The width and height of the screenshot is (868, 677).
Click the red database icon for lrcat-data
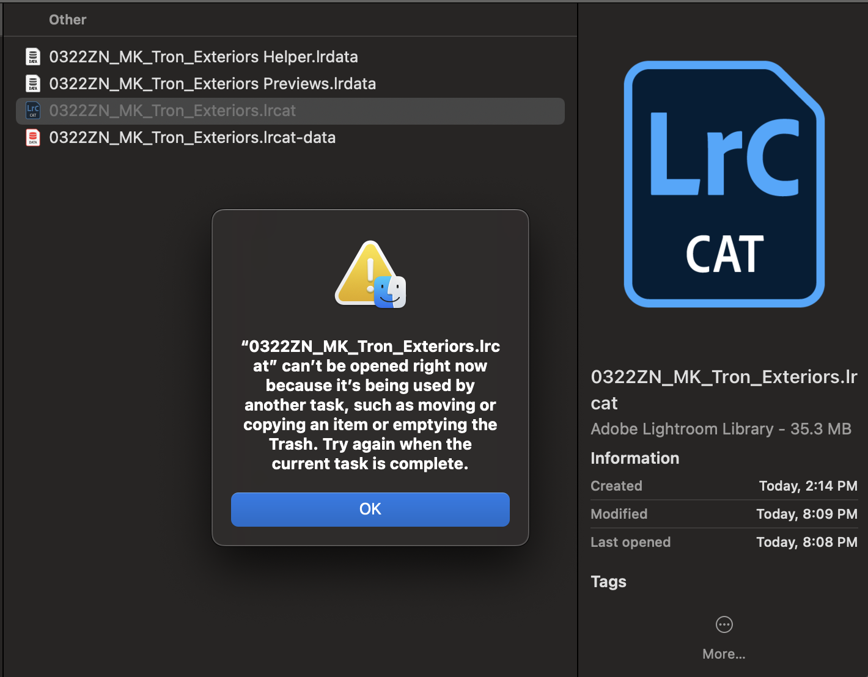tap(33, 137)
